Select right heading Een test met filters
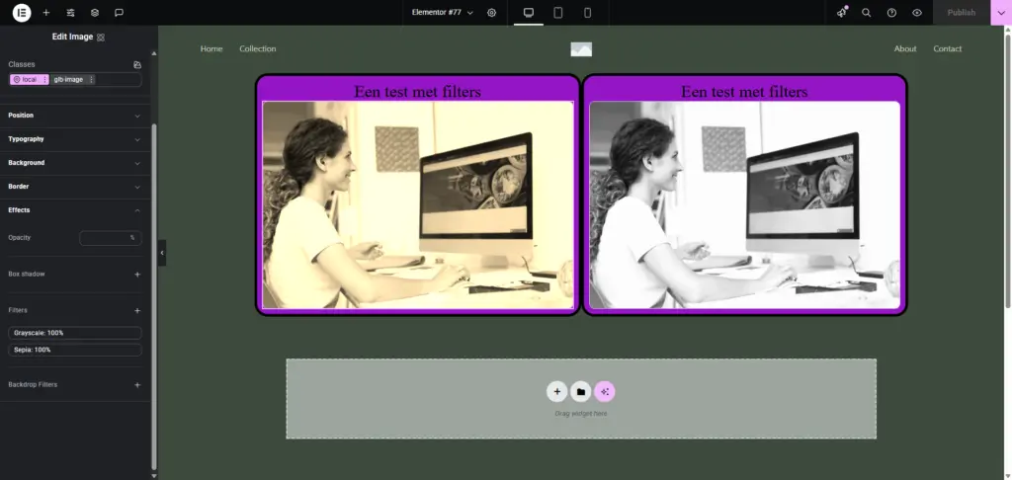This screenshot has height=480, width=1012. 744,92
